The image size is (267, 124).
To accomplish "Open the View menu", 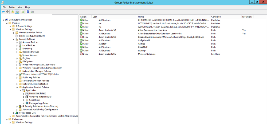I will coord(20,7).
